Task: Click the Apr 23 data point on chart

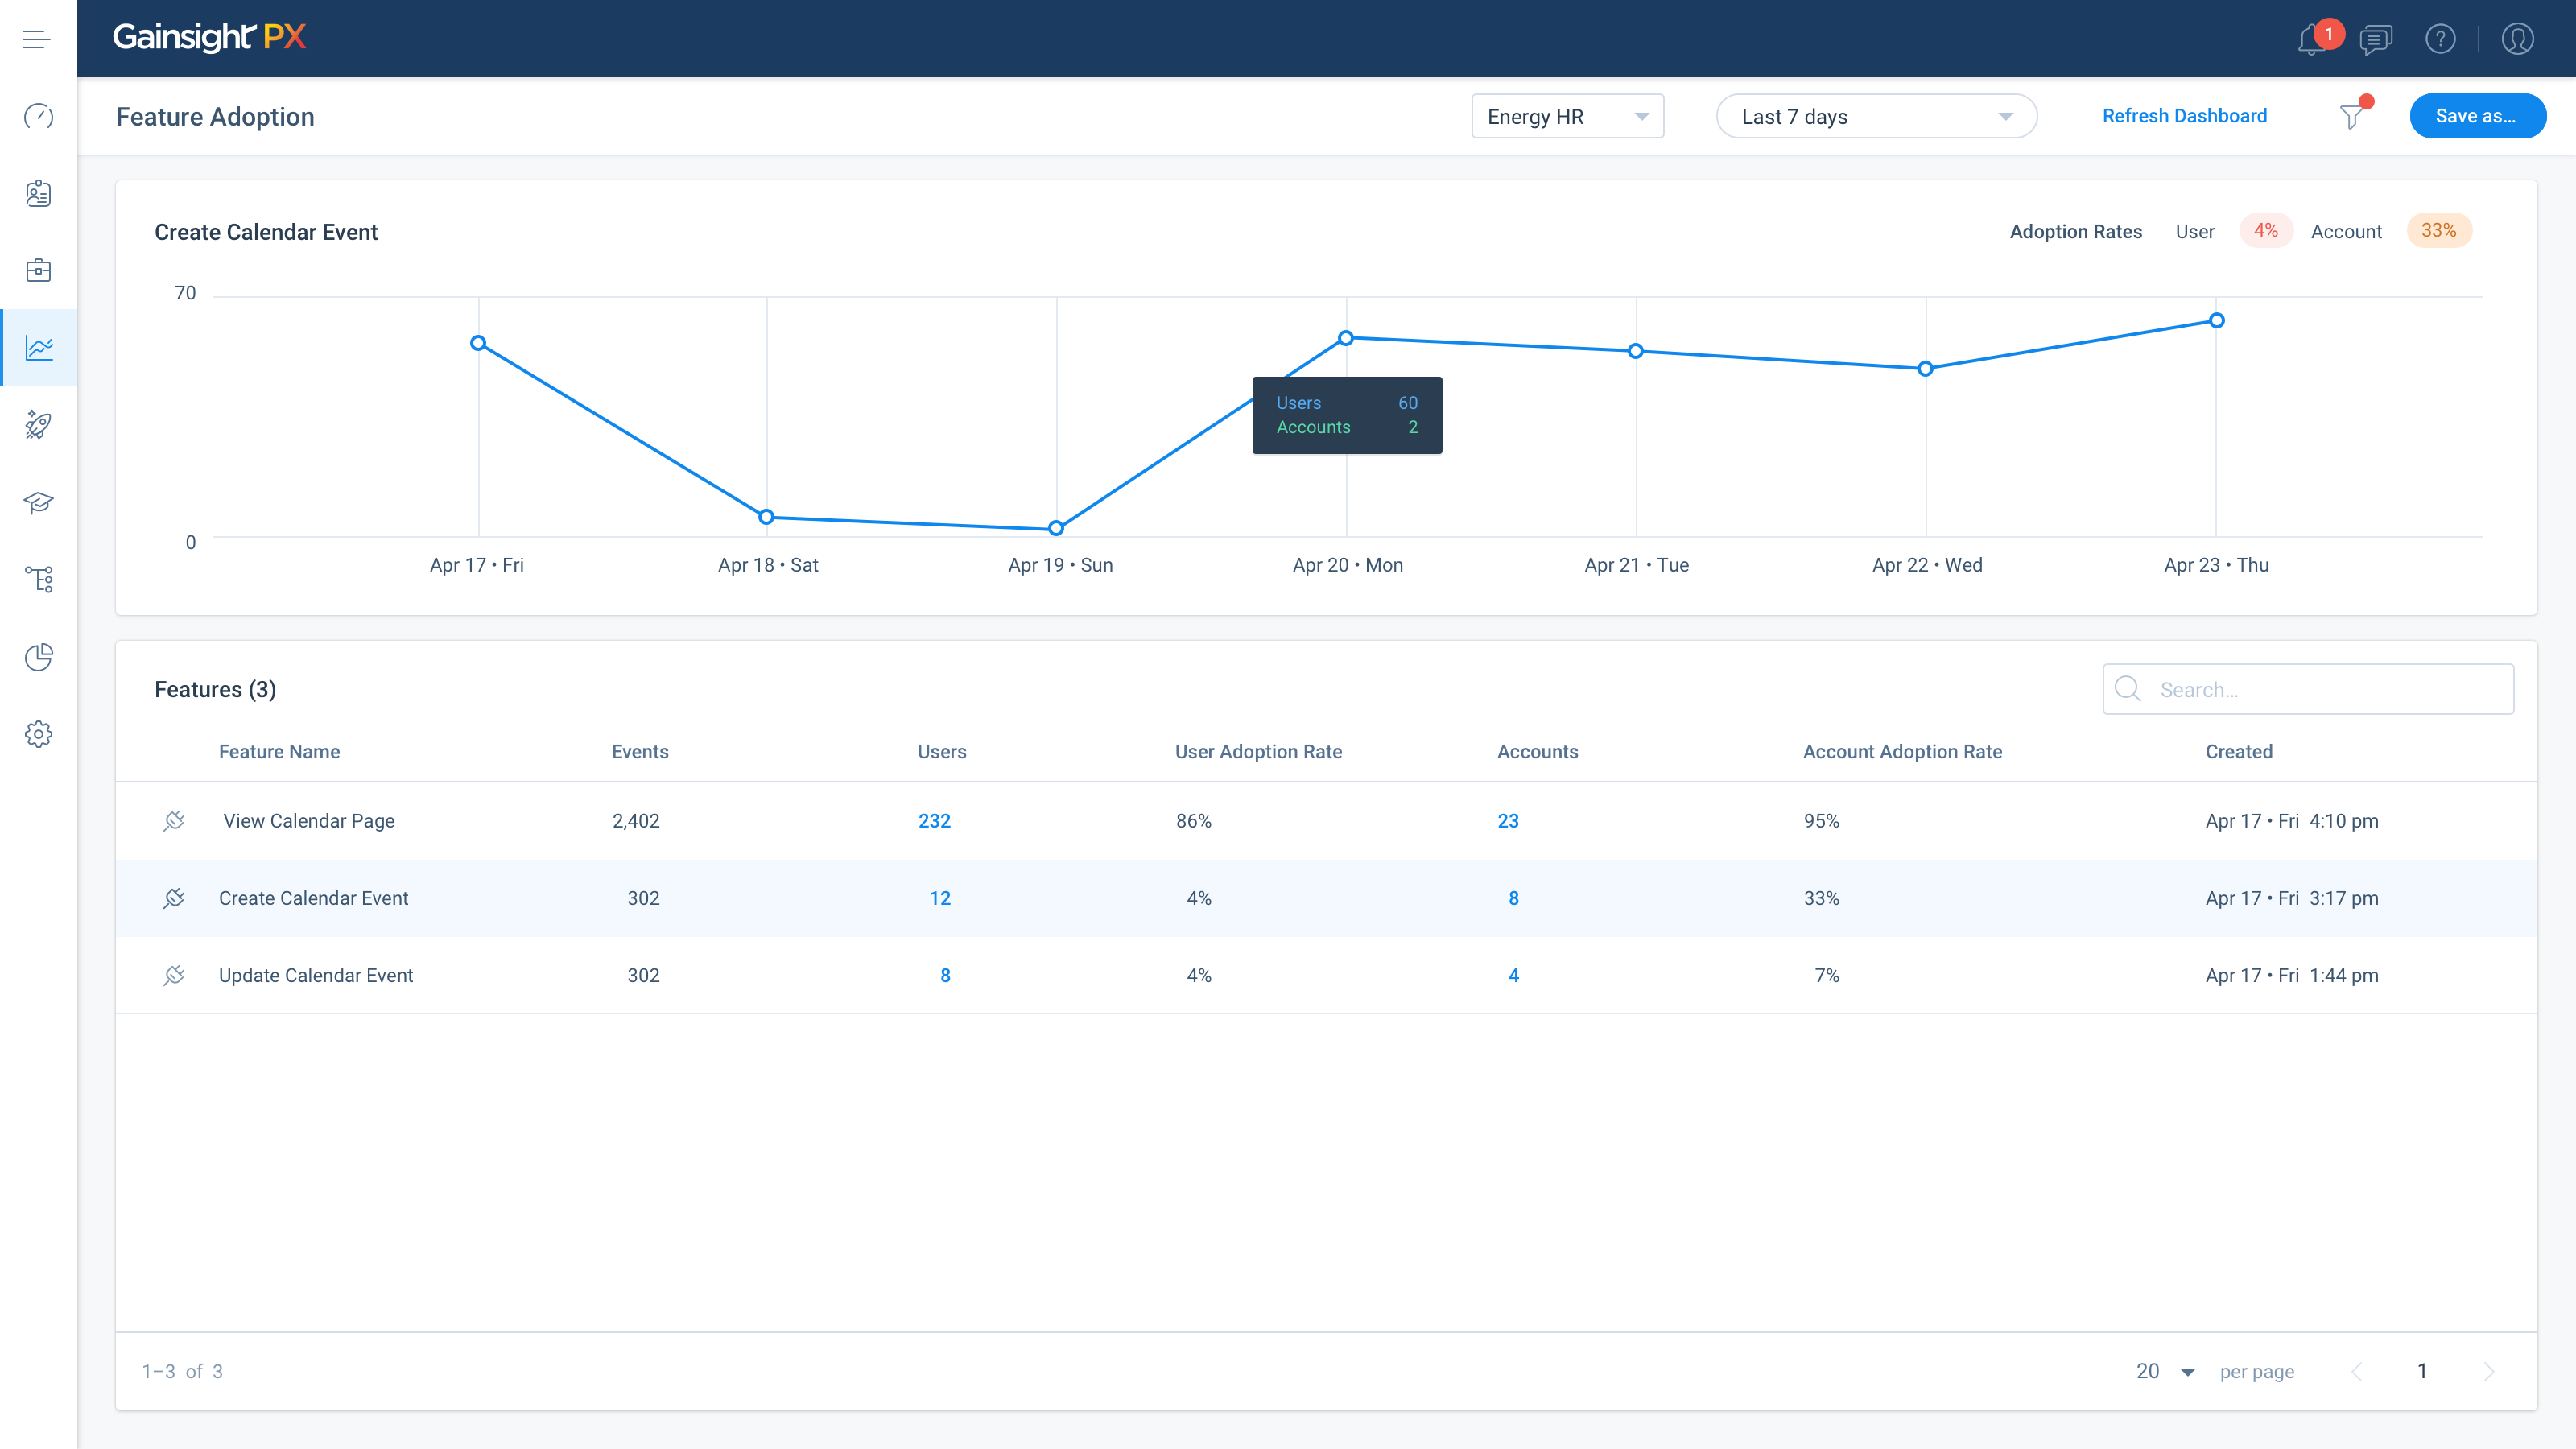Action: pos(2216,321)
